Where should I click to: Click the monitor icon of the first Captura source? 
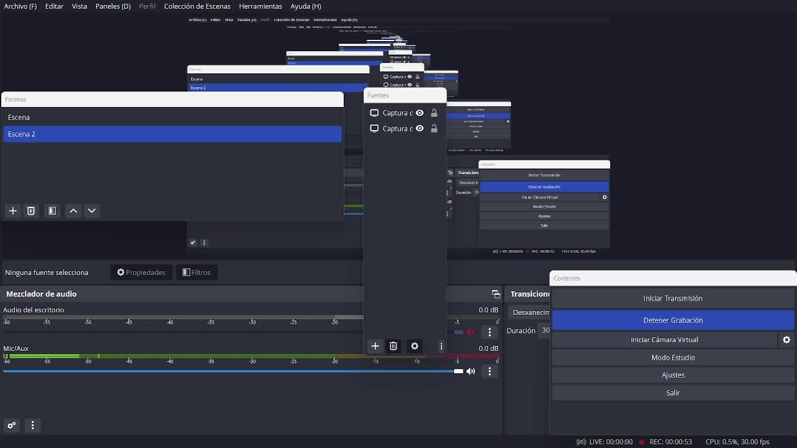[x=374, y=113]
